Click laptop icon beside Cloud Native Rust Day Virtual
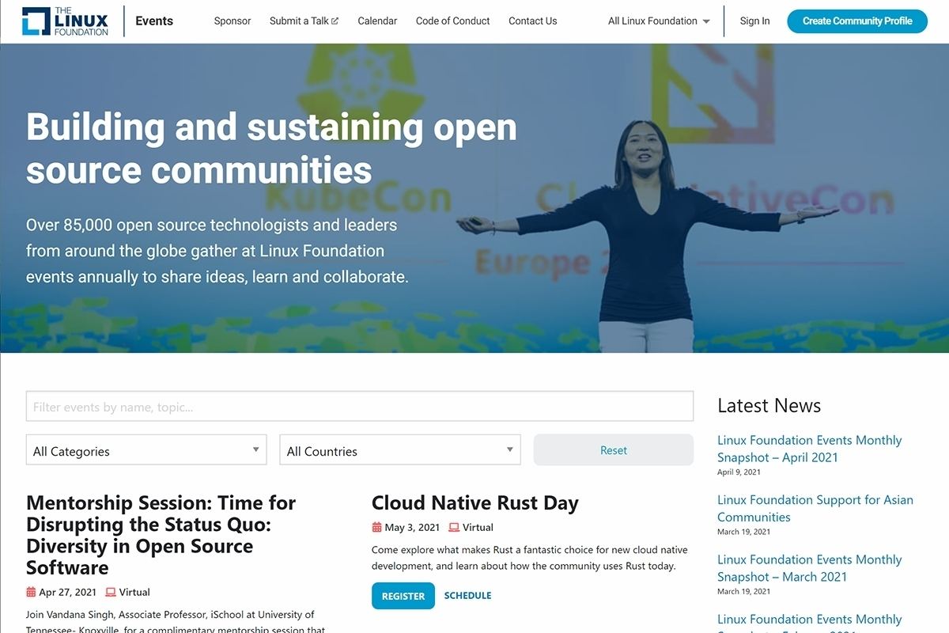 click(454, 527)
